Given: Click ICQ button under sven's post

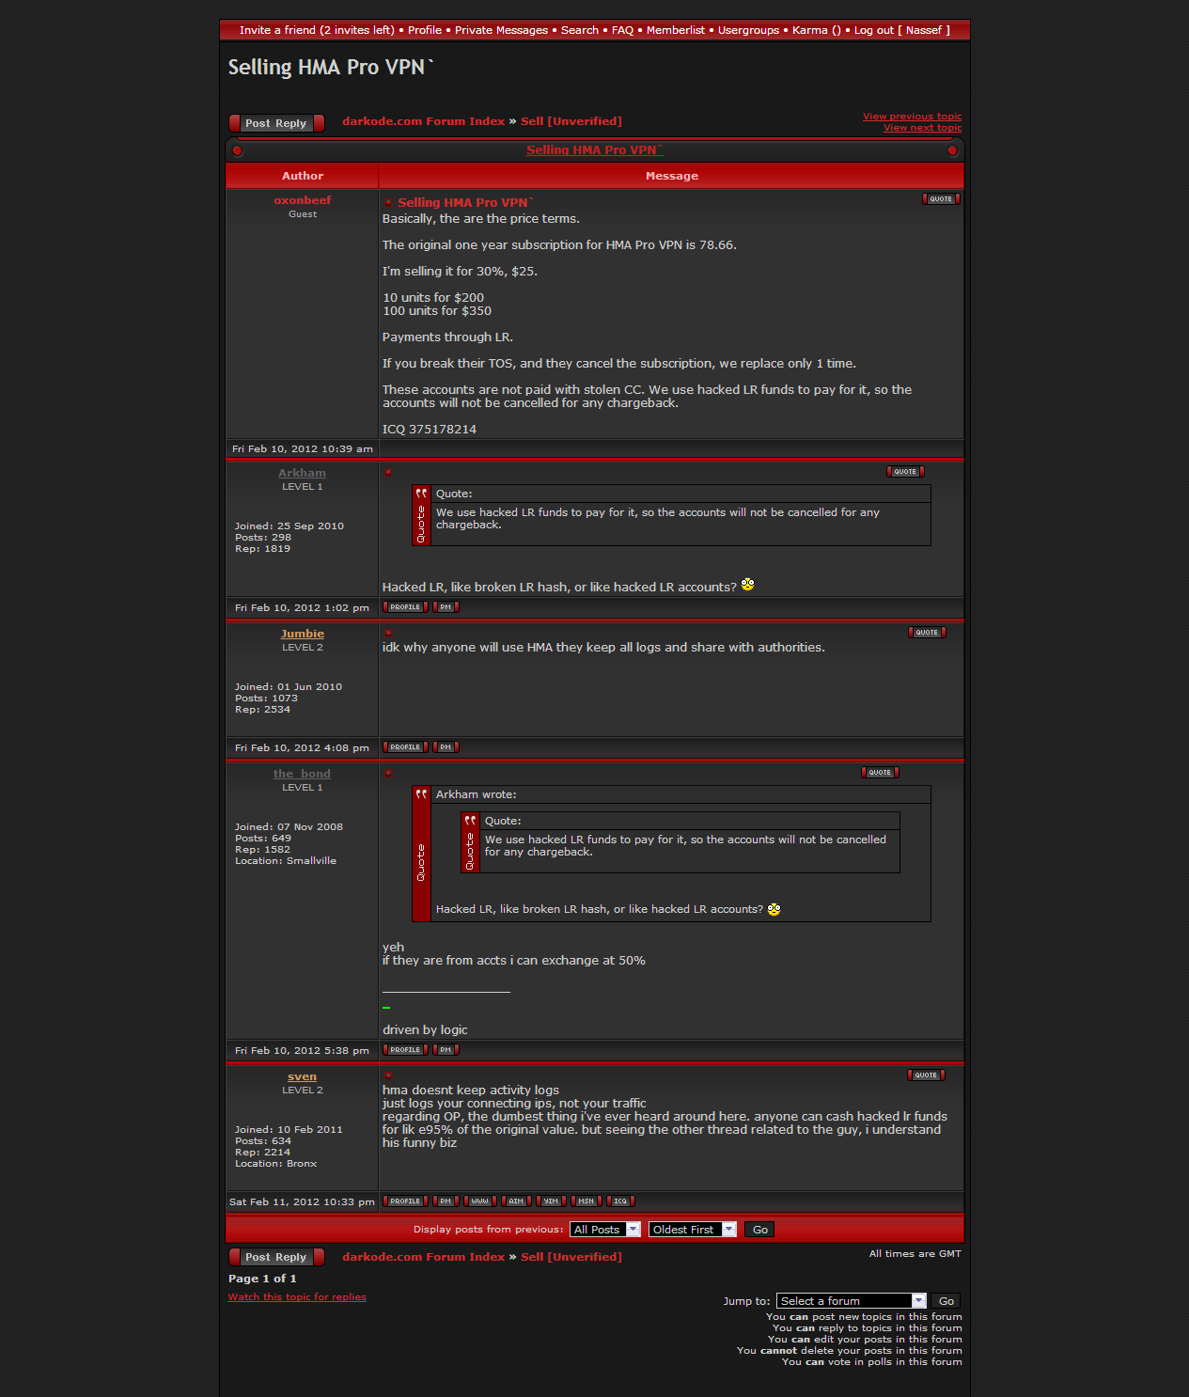Looking at the screenshot, I should coord(620,1201).
